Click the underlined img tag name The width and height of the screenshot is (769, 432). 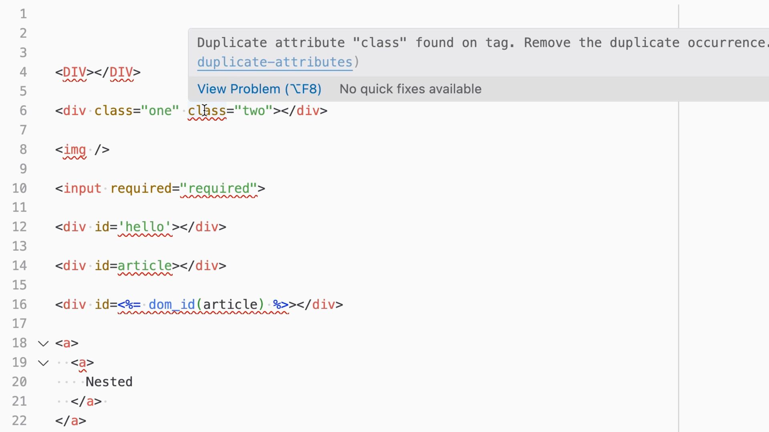74,150
